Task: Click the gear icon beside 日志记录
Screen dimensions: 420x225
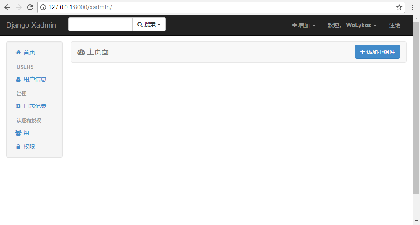Action: point(18,106)
